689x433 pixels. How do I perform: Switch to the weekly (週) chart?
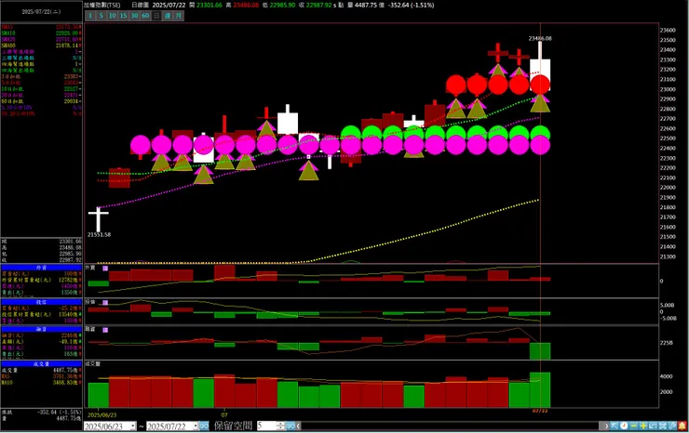pos(168,16)
